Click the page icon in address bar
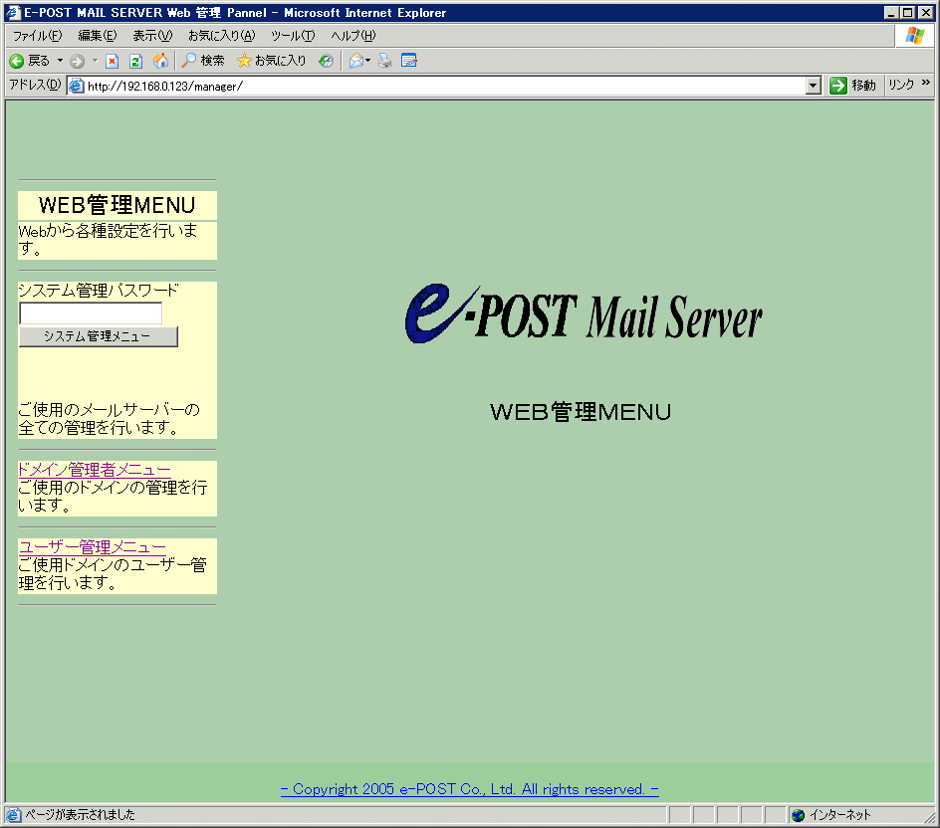 click(x=76, y=87)
